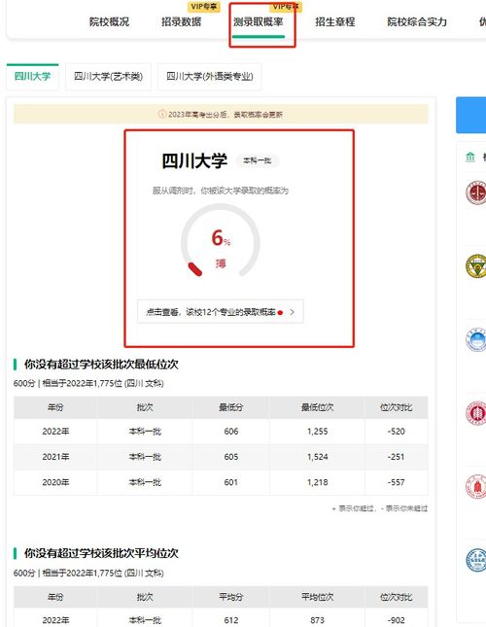The width and height of the screenshot is (486, 627).
Task: Select the 四川大学 sub-tab
Action: pyautogui.click(x=32, y=77)
